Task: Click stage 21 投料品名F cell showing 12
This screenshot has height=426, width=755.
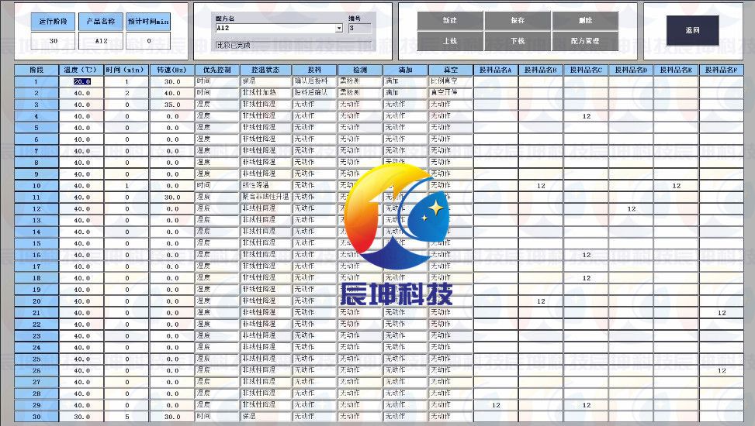Action: pos(722,313)
